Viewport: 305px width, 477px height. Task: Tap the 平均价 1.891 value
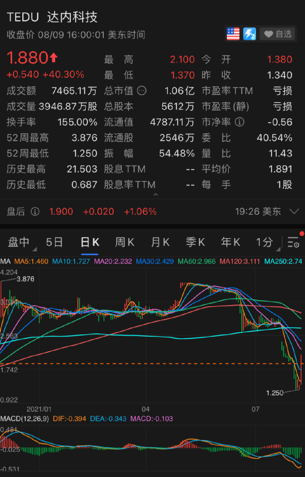pos(280,169)
